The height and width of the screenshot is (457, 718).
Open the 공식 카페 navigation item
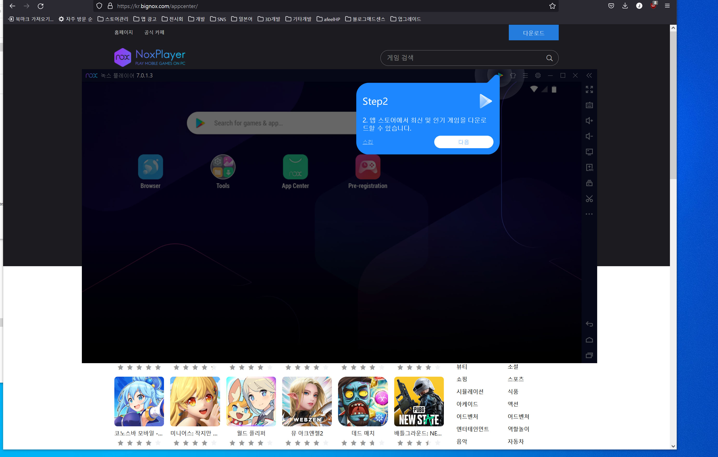click(x=154, y=32)
